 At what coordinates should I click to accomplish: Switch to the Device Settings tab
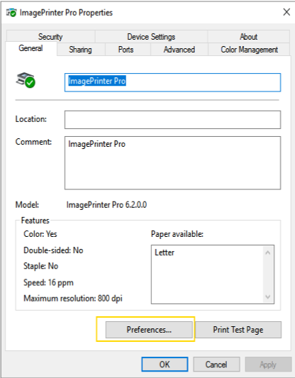(151, 37)
